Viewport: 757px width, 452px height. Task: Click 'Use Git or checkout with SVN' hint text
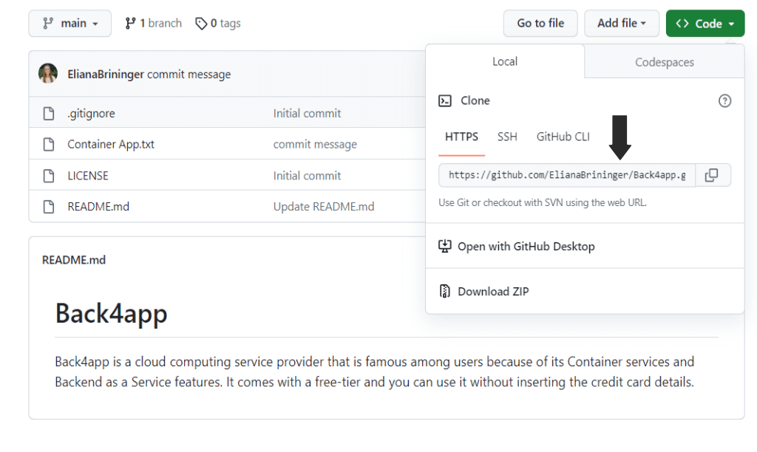click(x=543, y=202)
